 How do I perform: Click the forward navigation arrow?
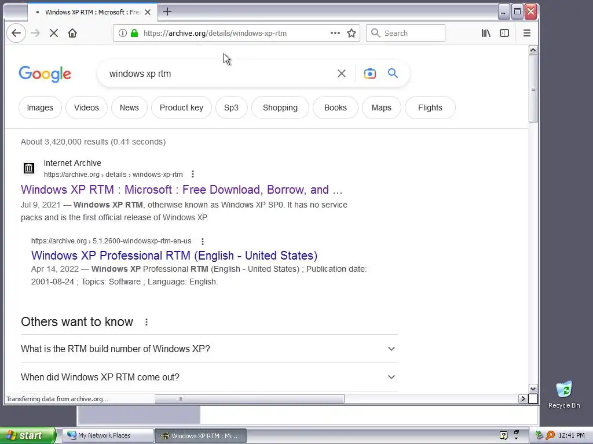[x=35, y=33]
